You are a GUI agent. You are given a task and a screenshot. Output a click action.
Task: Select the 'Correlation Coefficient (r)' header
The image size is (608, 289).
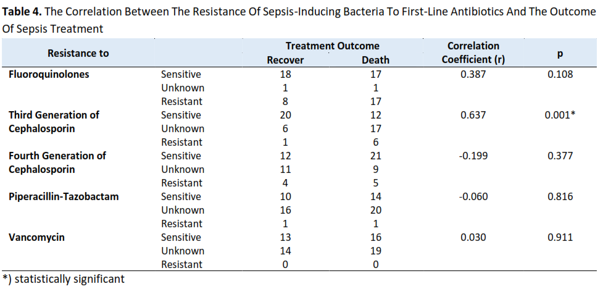coord(473,53)
